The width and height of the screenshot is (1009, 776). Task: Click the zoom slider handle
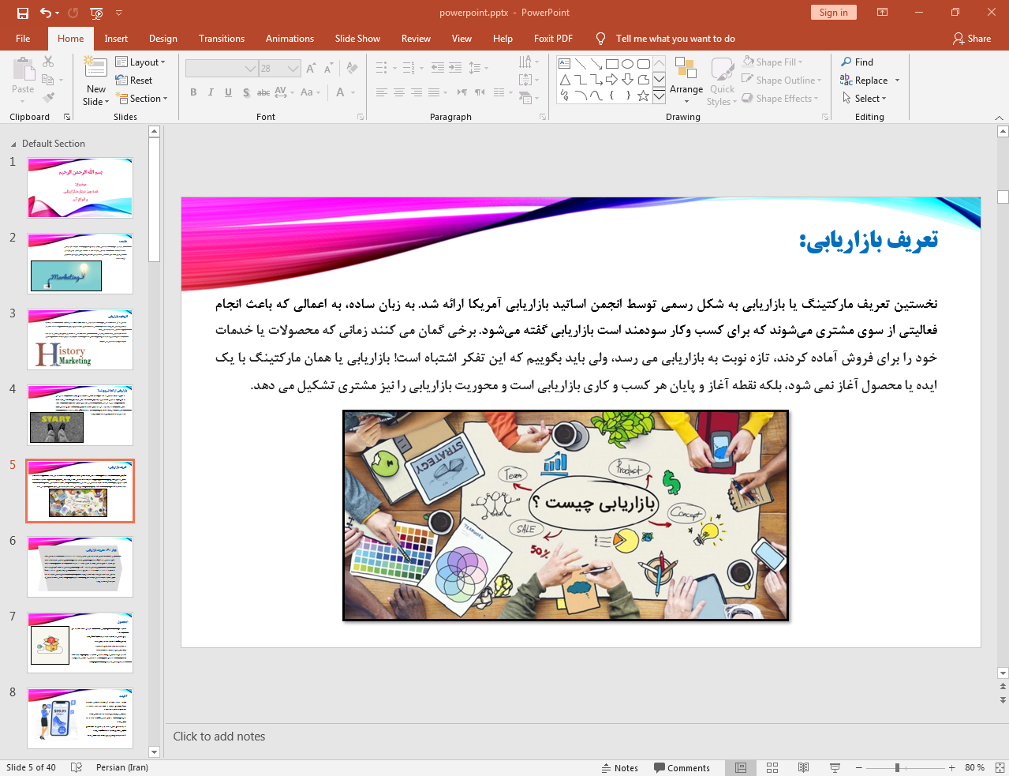coord(897,767)
